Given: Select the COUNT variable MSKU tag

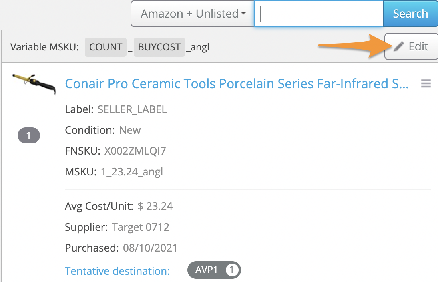Looking at the screenshot, I should pos(106,47).
